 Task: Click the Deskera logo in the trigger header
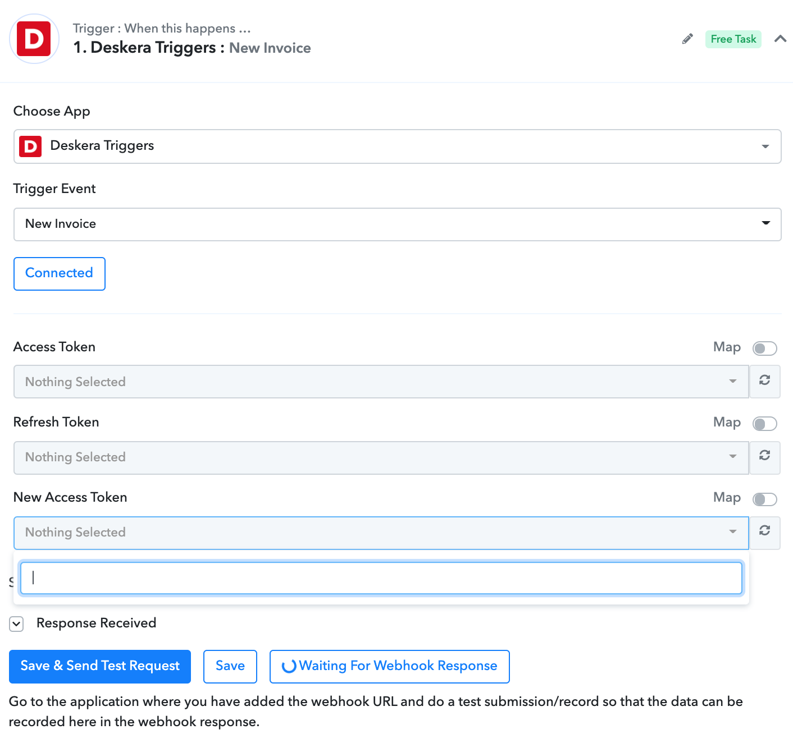tap(34, 39)
